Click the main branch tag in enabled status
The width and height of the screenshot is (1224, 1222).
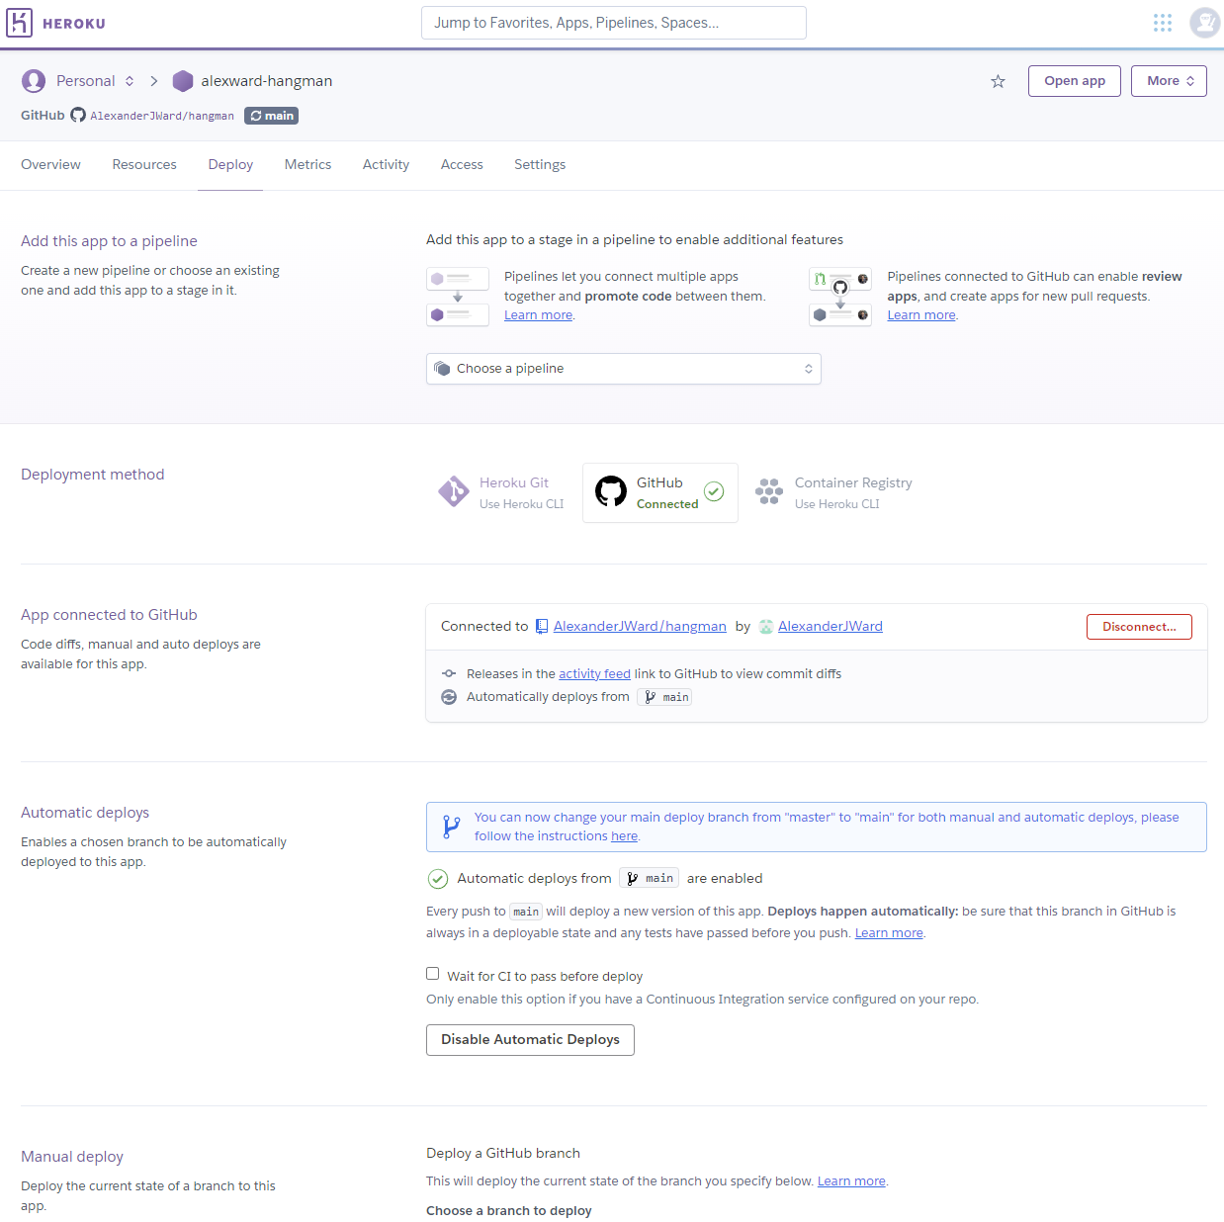tap(649, 878)
